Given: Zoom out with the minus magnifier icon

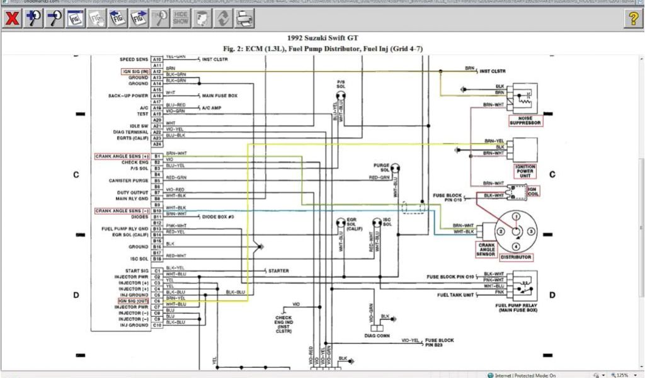Looking at the screenshot, I should pyautogui.click(x=55, y=18).
